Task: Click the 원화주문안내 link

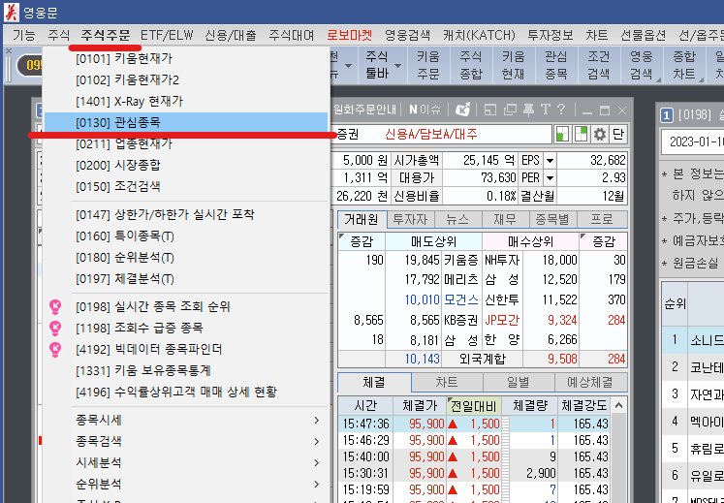Action: [364, 110]
